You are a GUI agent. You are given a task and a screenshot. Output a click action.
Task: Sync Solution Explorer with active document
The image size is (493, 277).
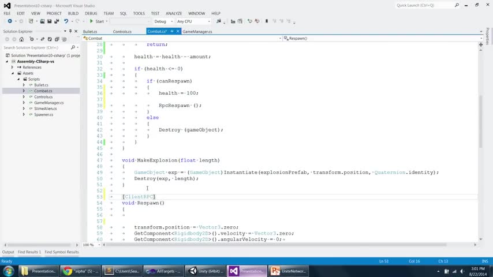(43, 39)
